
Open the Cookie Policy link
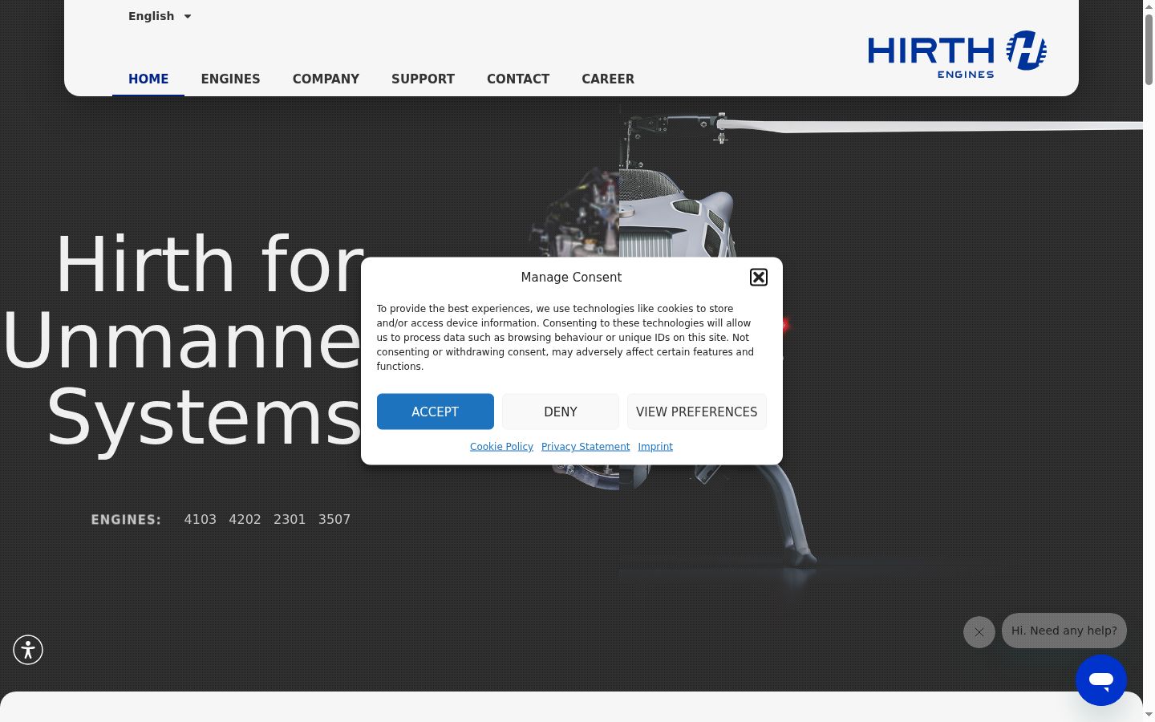[x=501, y=447]
